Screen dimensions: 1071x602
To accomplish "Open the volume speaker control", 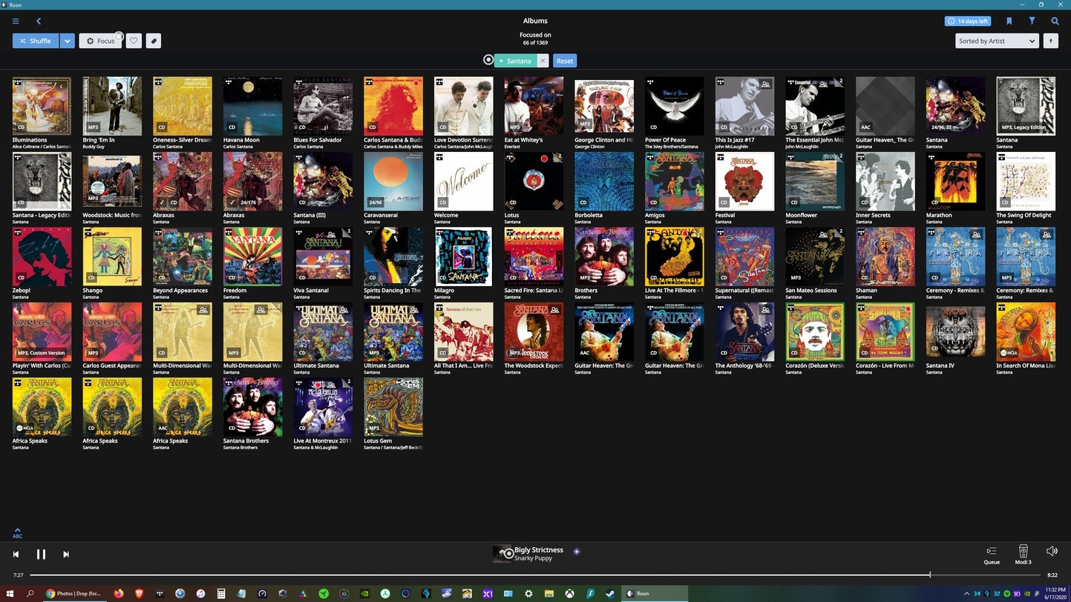I will 1052,551.
